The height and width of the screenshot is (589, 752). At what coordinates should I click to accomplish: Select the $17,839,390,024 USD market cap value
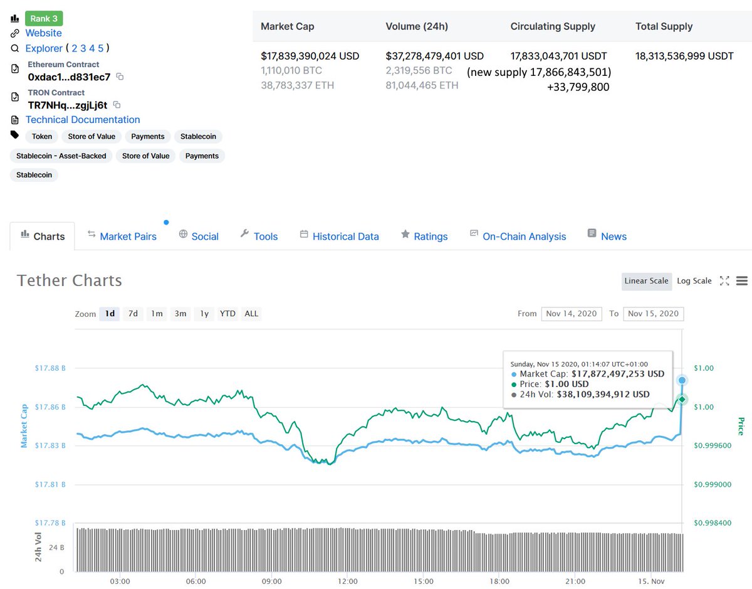tap(310, 56)
